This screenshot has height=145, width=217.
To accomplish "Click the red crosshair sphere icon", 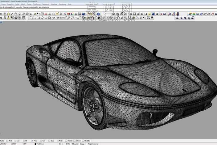I will click(x=161, y=14).
